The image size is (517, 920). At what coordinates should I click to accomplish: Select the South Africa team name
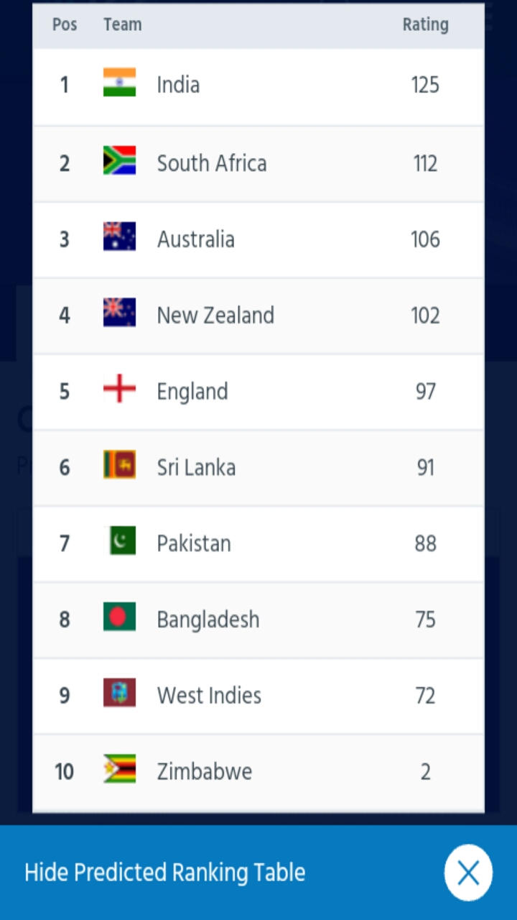pos(212,163)
